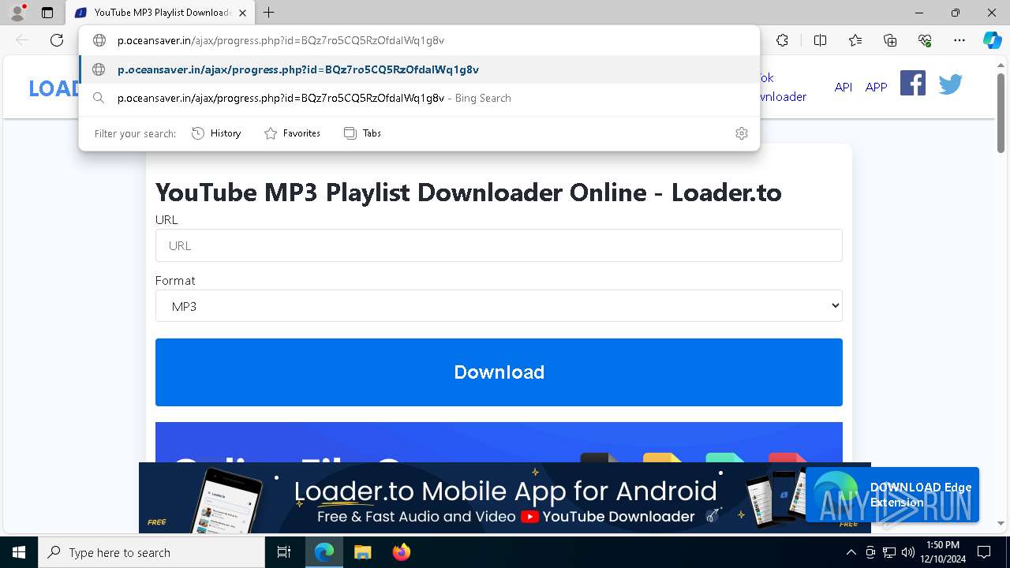
Task: Open address bar search settings gear
Action: tap(741, 133)
